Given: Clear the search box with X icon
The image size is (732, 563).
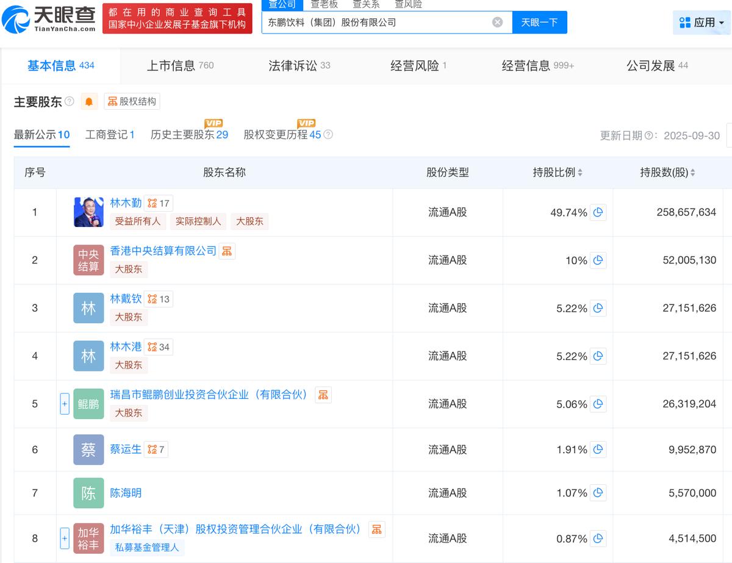Looking at the screenshot, I should 497,23.
